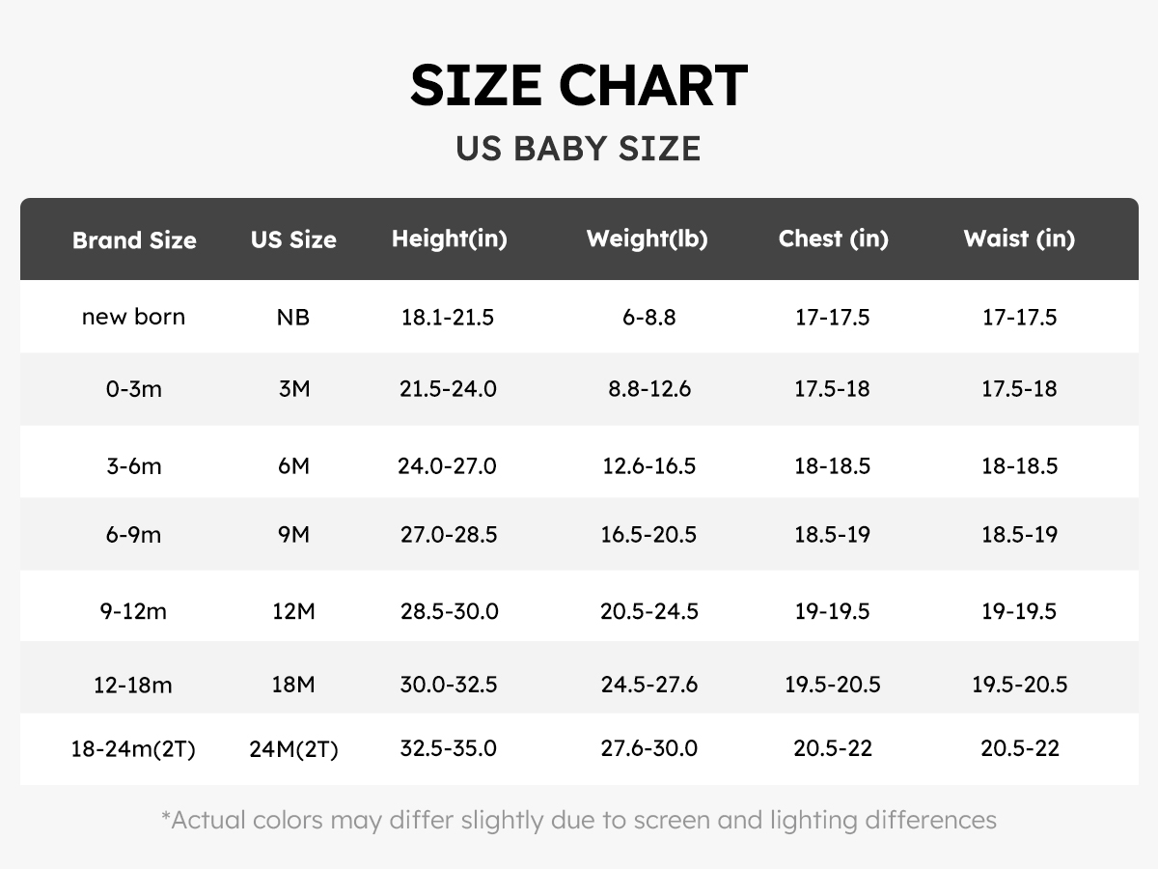Click the 12M US size cell
1158x869 pixels.
[x=293, y=611]
